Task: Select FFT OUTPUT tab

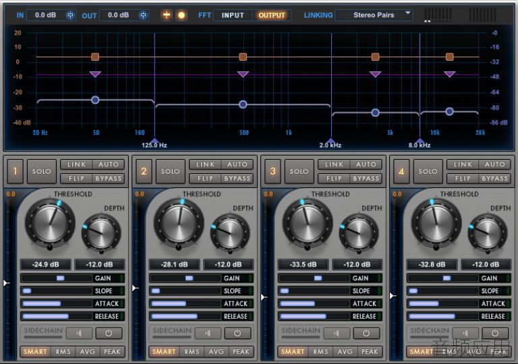Action: [x=272, y=16]
